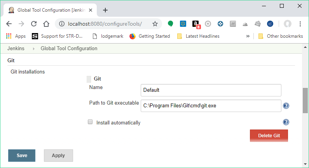The width and height of the screenshot is (309, 168).
Task: Click the Apply button
Action: 58,156
